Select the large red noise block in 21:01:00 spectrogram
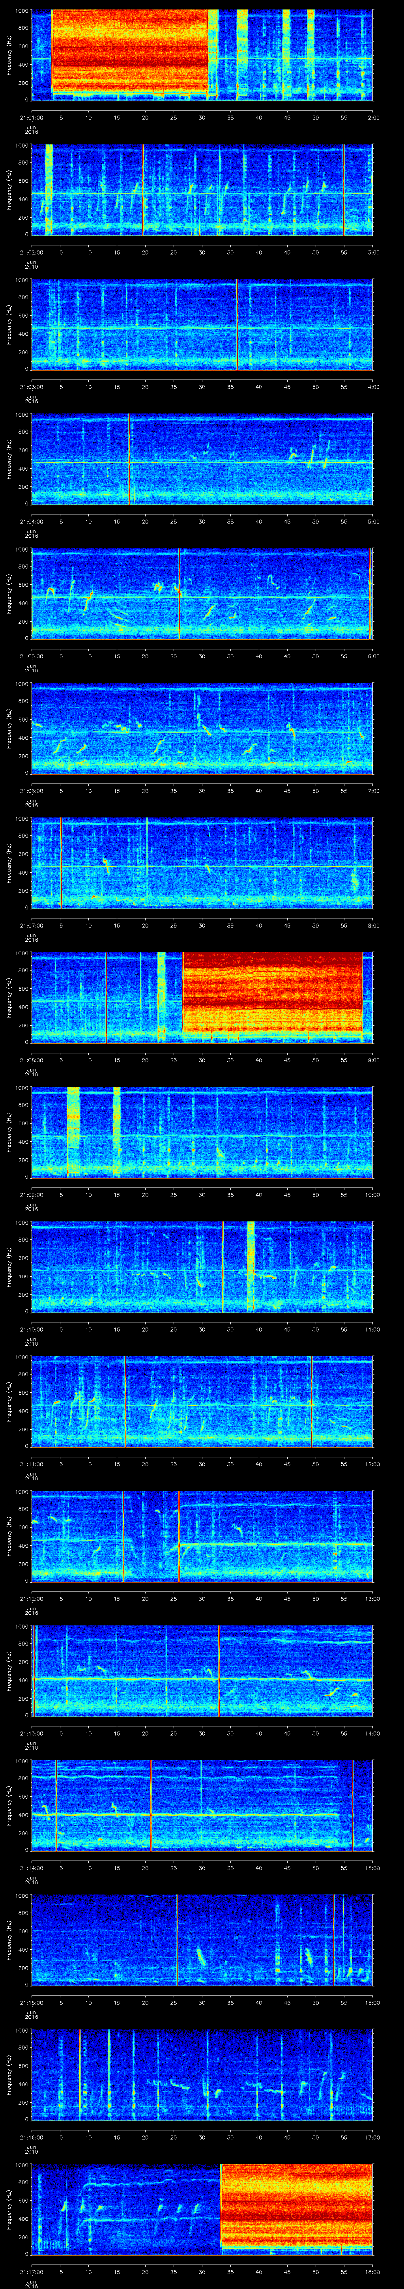 pos(130,52)
